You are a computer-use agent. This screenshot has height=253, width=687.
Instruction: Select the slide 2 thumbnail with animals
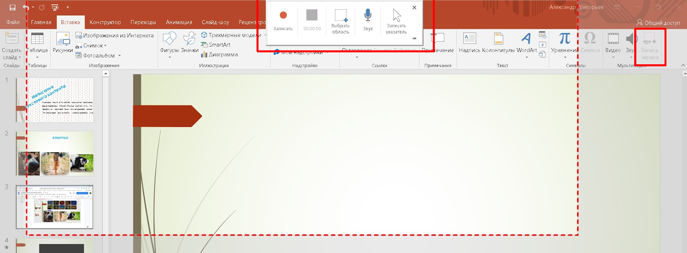[x=55, y=154]
